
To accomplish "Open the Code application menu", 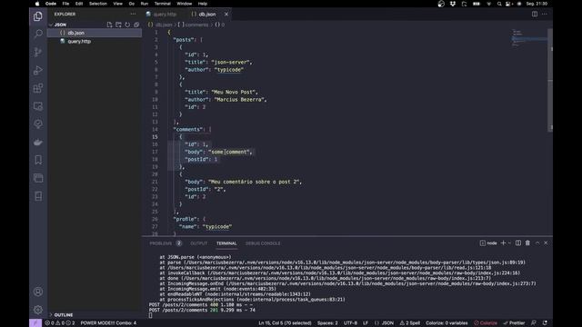I will [51, 4].
